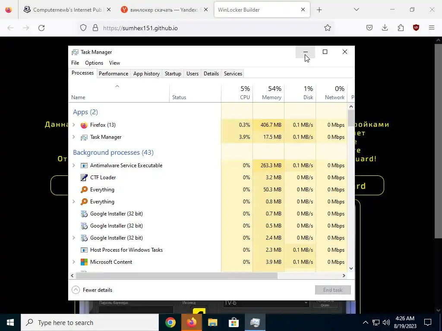The height and width of the screenshot is (331, 442).
Task: Click the process list horizontal scrollbar
Action: click(177, 275)
